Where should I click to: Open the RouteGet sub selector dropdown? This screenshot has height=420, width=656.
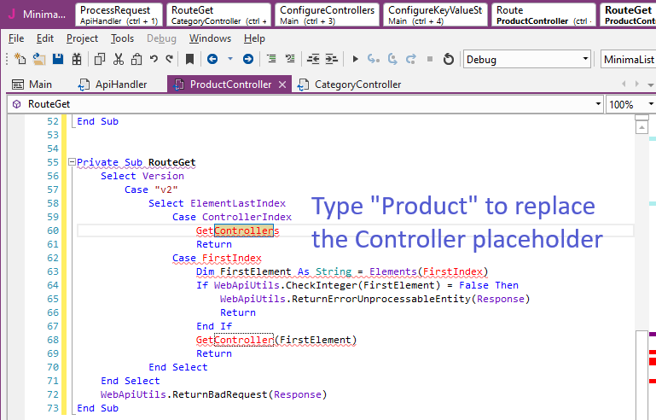[598, 104]
